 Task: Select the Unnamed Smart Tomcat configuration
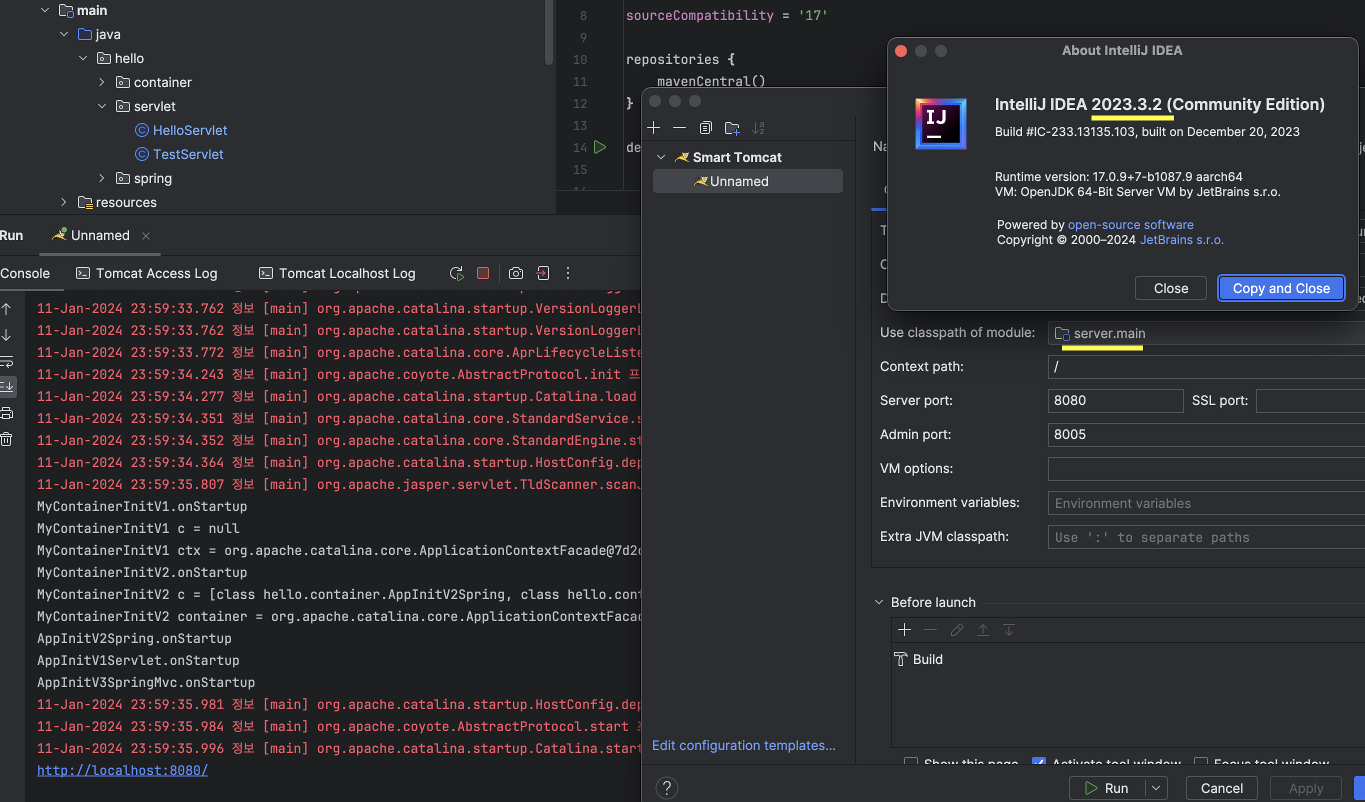(x=747, y=181)
